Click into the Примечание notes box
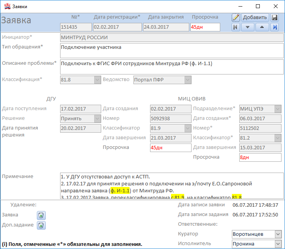This screenshot has width=285, height=249. click(x=171, y=185)
